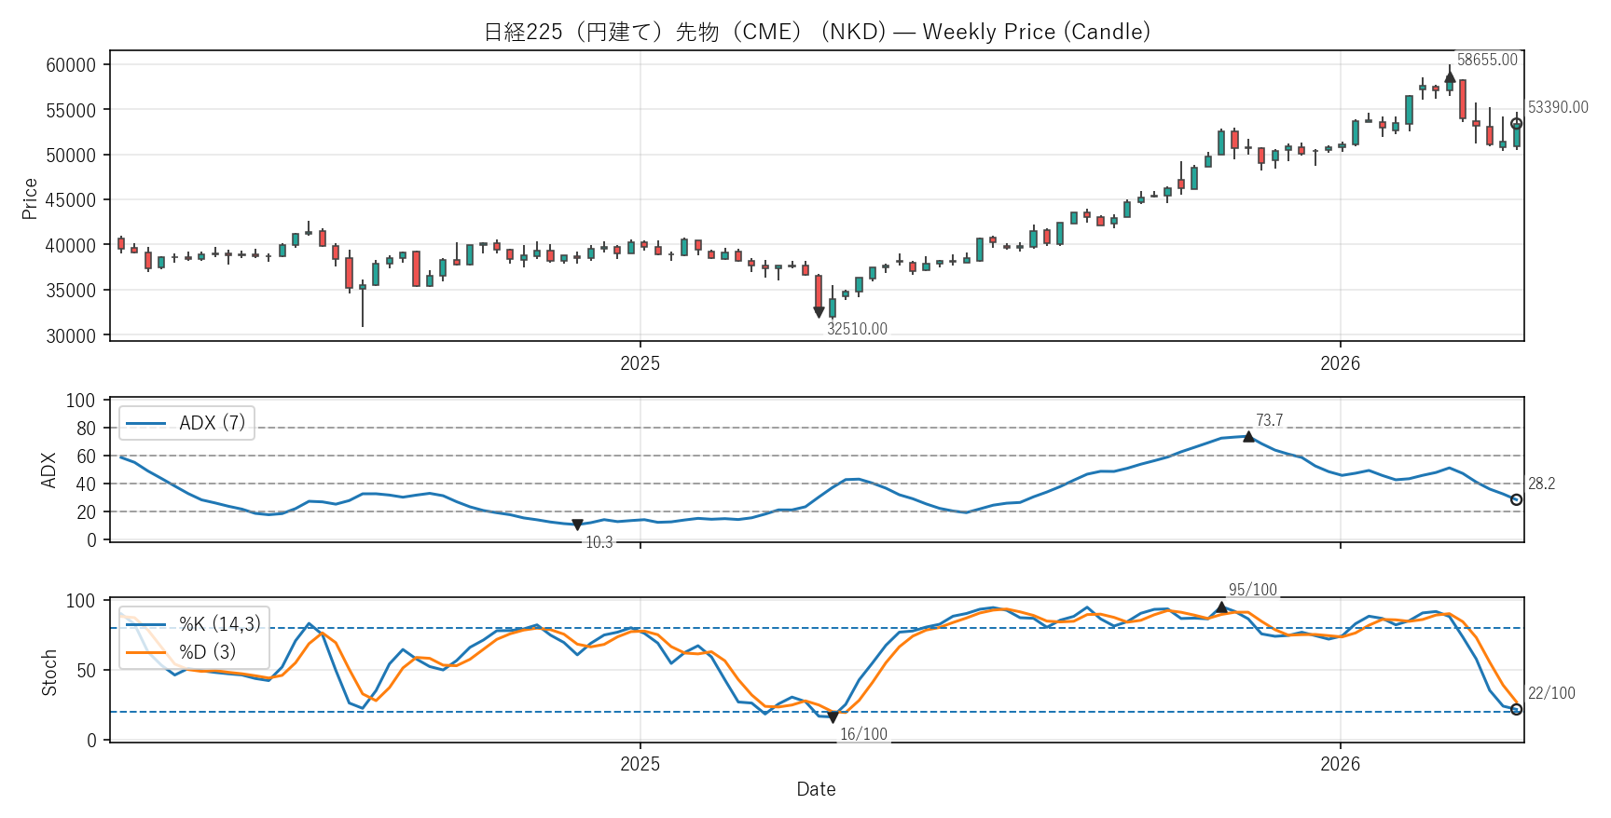Click the circle marker at the latest ADX value
Viewport: 1611px width, 818px height.
pos(1516,500)
